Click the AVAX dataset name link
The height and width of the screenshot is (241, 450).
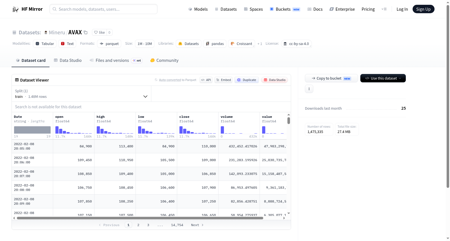75,32
